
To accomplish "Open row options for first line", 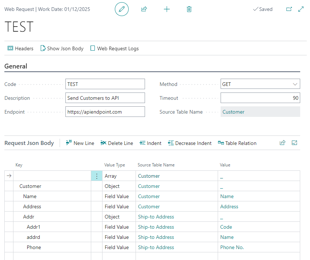I will click(x=97, y=176).
